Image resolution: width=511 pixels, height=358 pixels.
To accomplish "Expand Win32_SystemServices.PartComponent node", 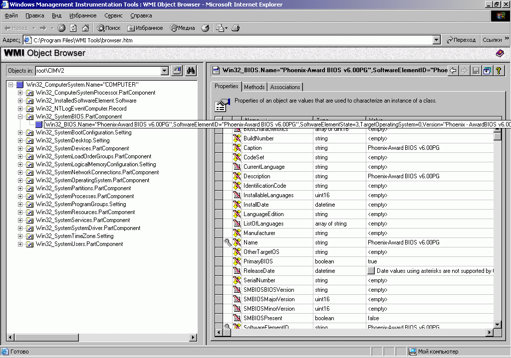I will tap(20, 220).
